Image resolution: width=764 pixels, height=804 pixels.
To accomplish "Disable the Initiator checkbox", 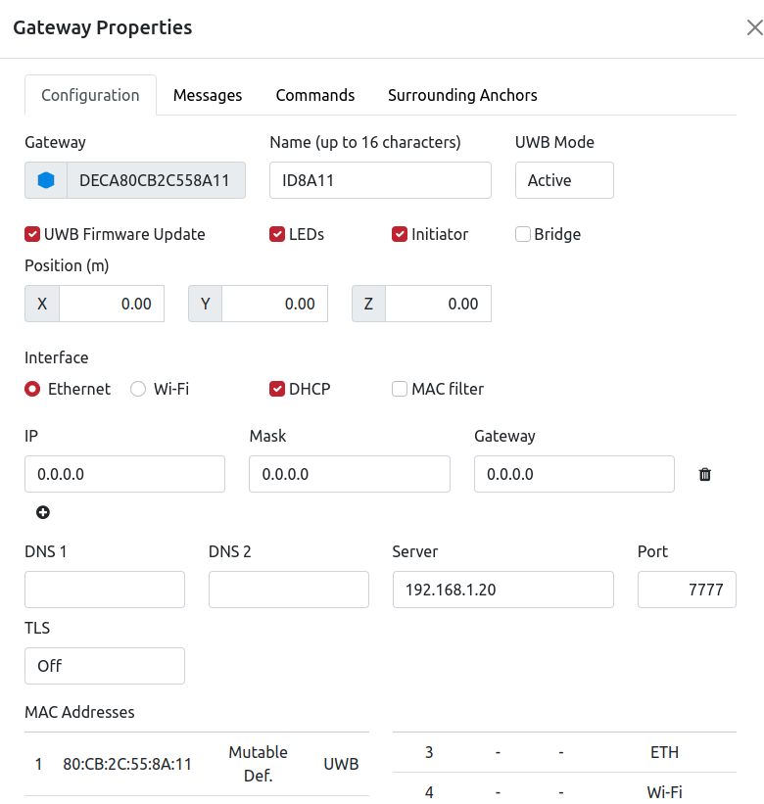I will click(400, 234).
